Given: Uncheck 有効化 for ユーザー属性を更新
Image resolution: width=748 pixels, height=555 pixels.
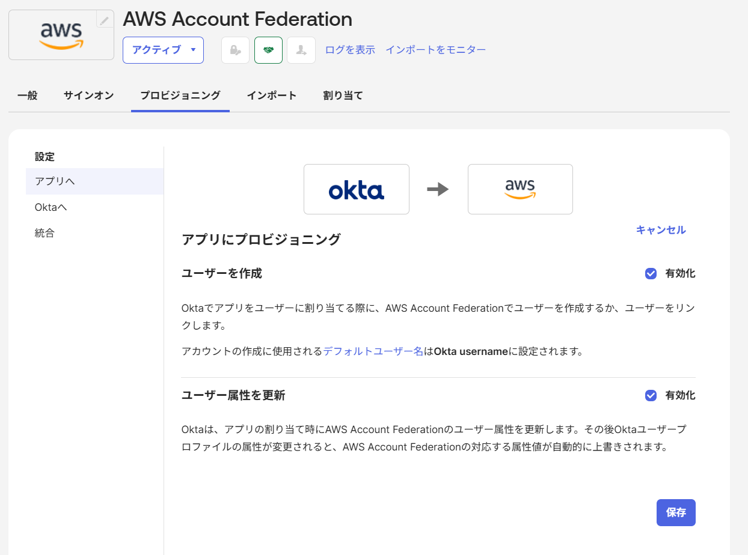Looking at the screenshot, I should click(x=650, y=395).
